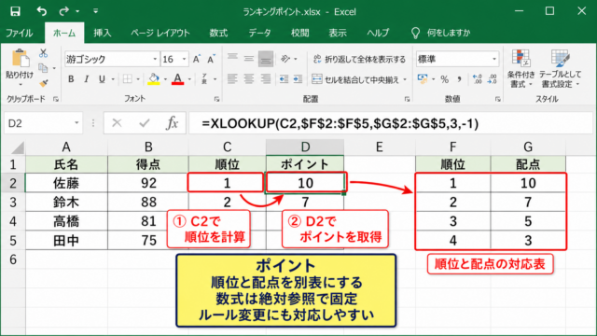
Task: Open the insert function fx button
Action: pyautogui.click(x=172, y=123)
